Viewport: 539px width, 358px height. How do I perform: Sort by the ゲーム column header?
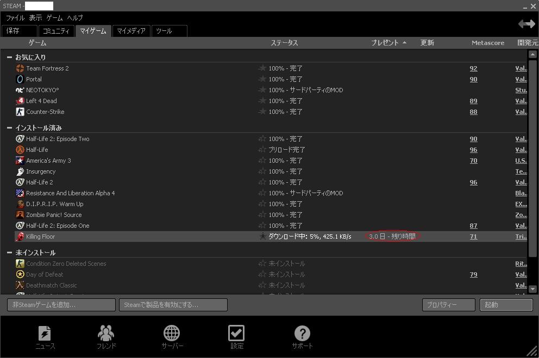tap(37, 42)
